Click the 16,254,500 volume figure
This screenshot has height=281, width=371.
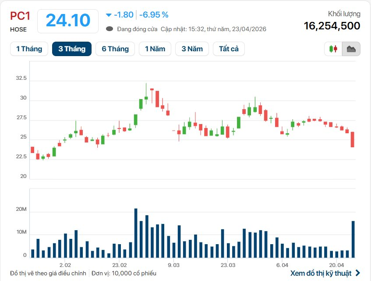click(332, 26)
